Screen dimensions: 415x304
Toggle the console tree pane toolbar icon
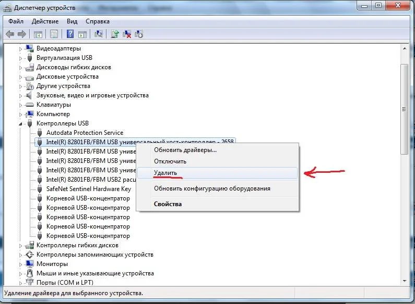(38, 34)
